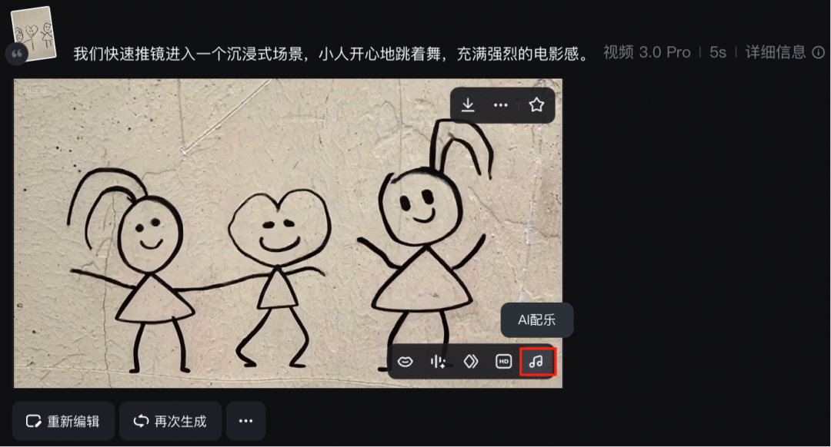Open the 详细信息 link
This screenshot has width=831, height=447.
(775, 52)
